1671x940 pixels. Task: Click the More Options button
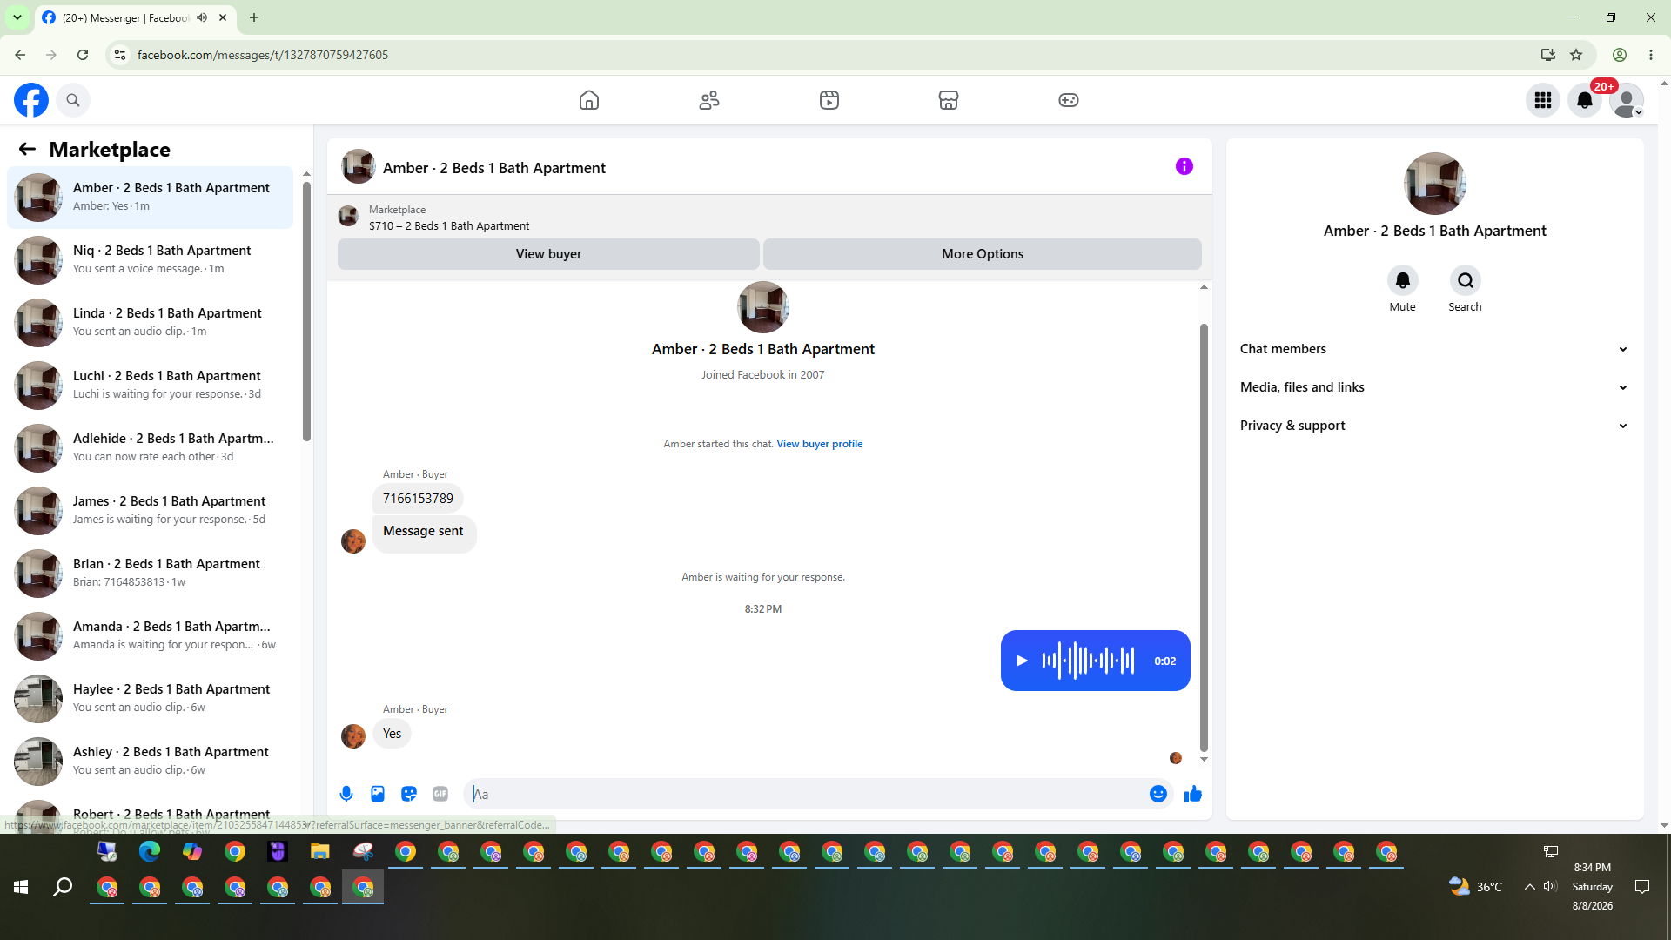click(983, 254)
